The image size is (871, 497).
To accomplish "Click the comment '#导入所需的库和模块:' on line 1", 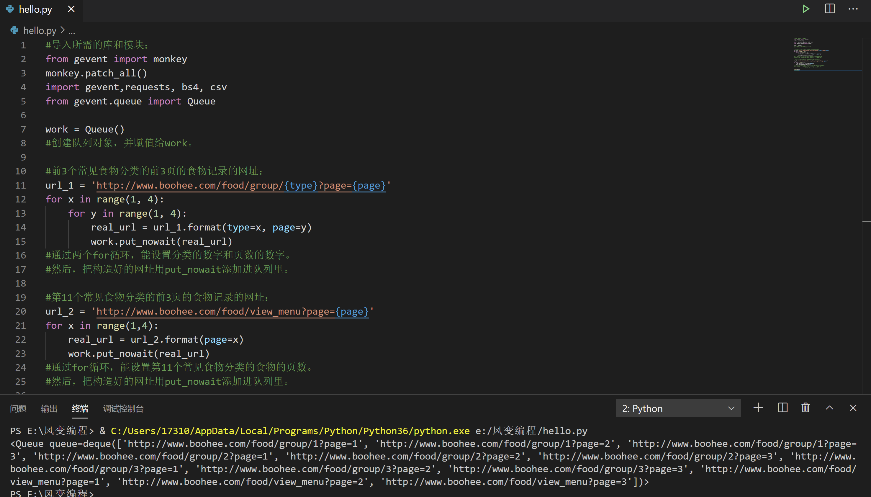I will [x=97, y=45].
